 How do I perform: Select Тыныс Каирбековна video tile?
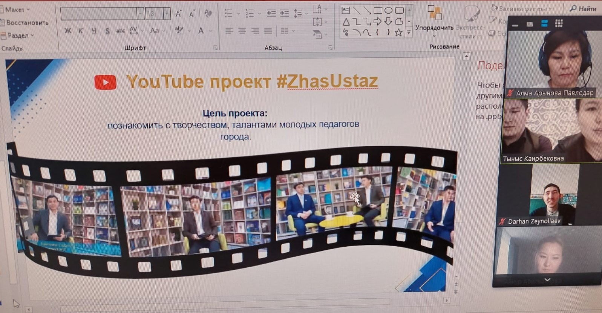click(x=551, y=130)
